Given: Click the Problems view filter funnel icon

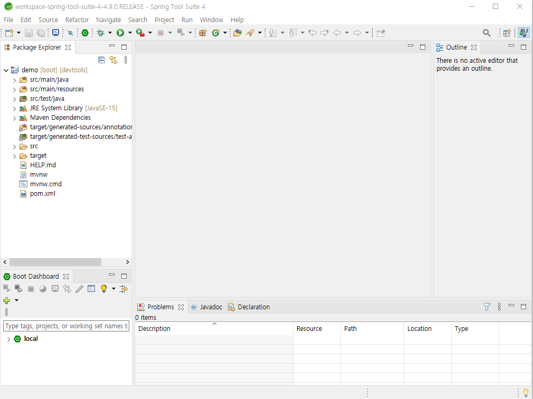Looking at the screenshot, I should 487,307.
